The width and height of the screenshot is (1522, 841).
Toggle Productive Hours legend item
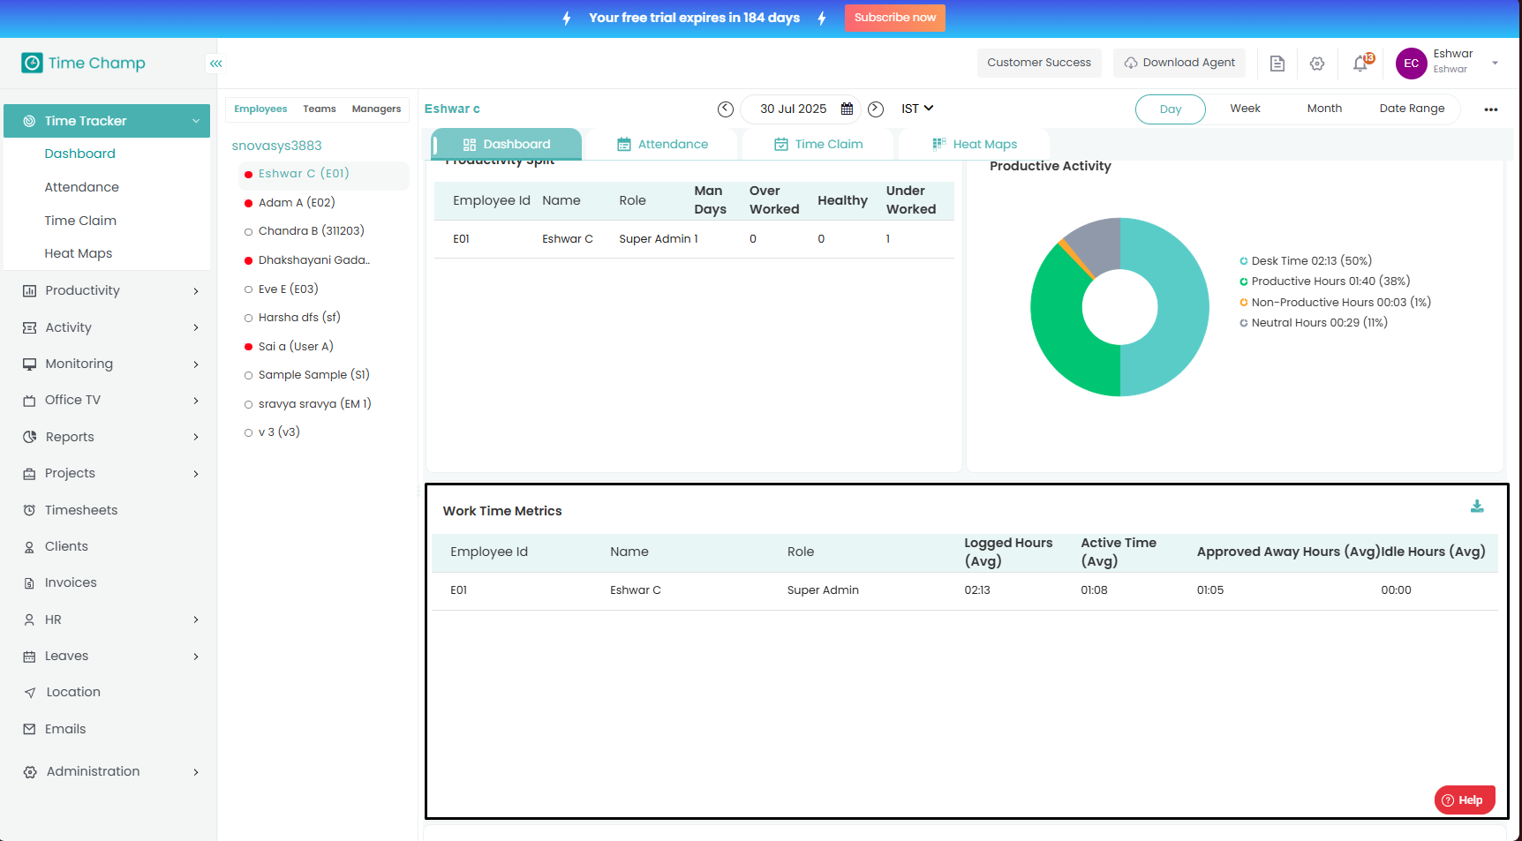point(1330,282)
